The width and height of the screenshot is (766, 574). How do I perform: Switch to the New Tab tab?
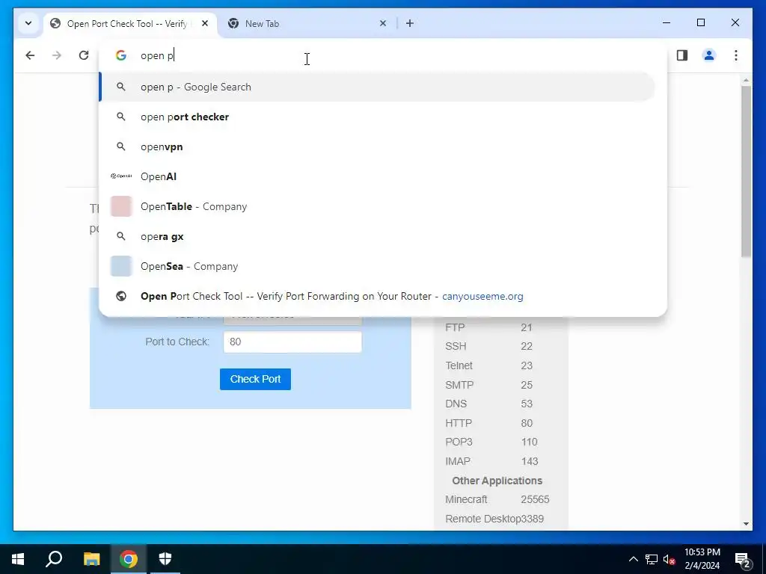click(307, 24)
